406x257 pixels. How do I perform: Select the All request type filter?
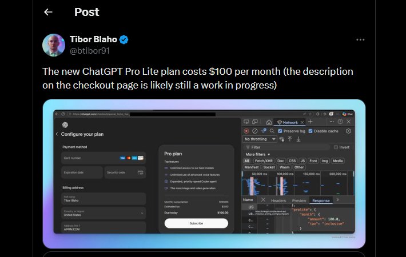point(246,161)
